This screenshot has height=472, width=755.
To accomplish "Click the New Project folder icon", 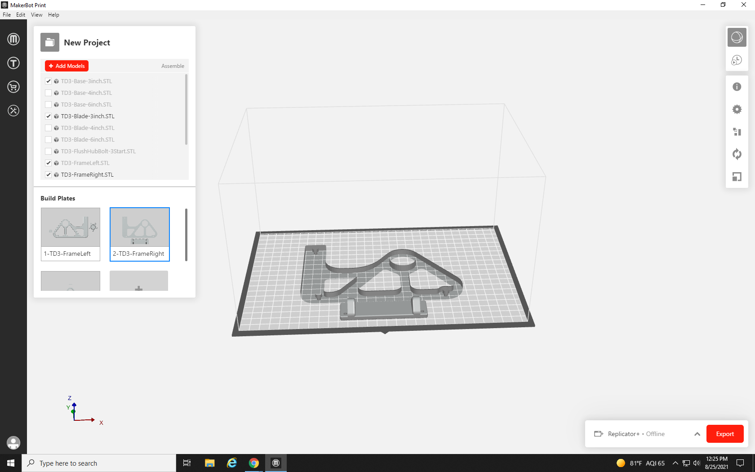I will coord(50,42).
